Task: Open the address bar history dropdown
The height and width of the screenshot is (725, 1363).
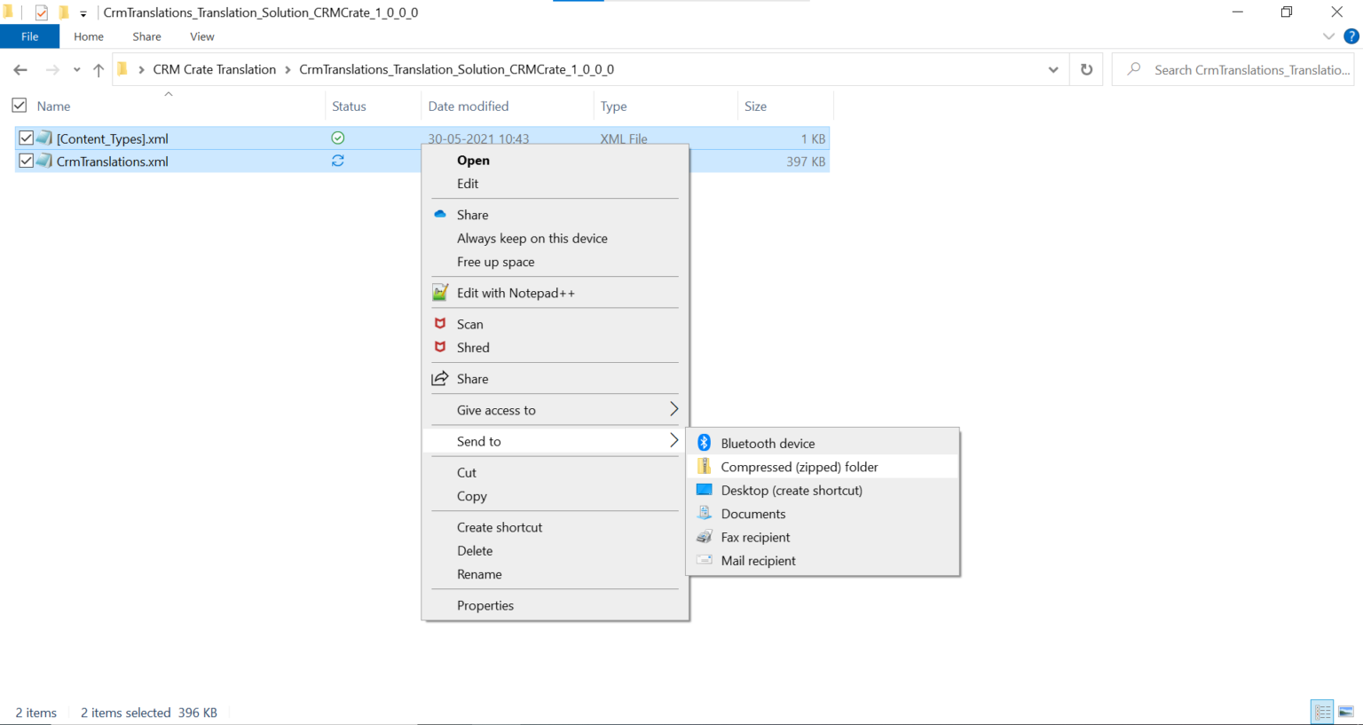Action: tap(1052, 69)
